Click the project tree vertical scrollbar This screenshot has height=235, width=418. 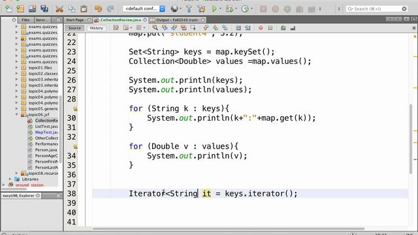[61, 129]
